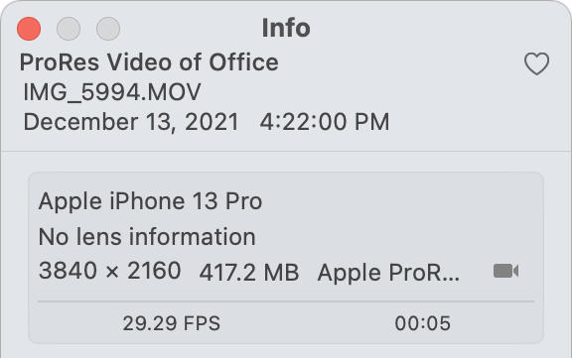Edit the title ProRes Video of Office

coord(149,62)
